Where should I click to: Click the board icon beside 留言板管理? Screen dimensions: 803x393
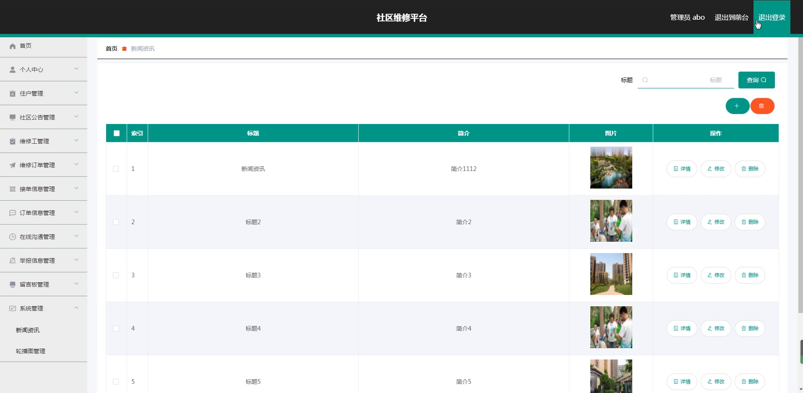tap(13, 284)
